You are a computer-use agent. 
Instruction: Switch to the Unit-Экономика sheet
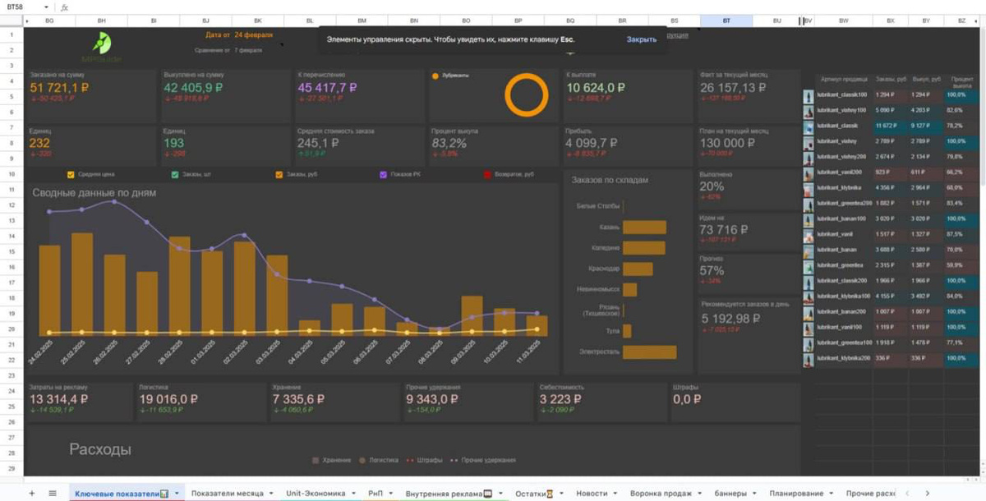coord(316,494)
